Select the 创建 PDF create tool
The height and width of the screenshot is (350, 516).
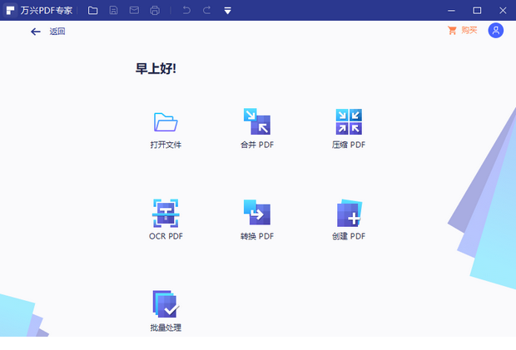tap(349, 213)
